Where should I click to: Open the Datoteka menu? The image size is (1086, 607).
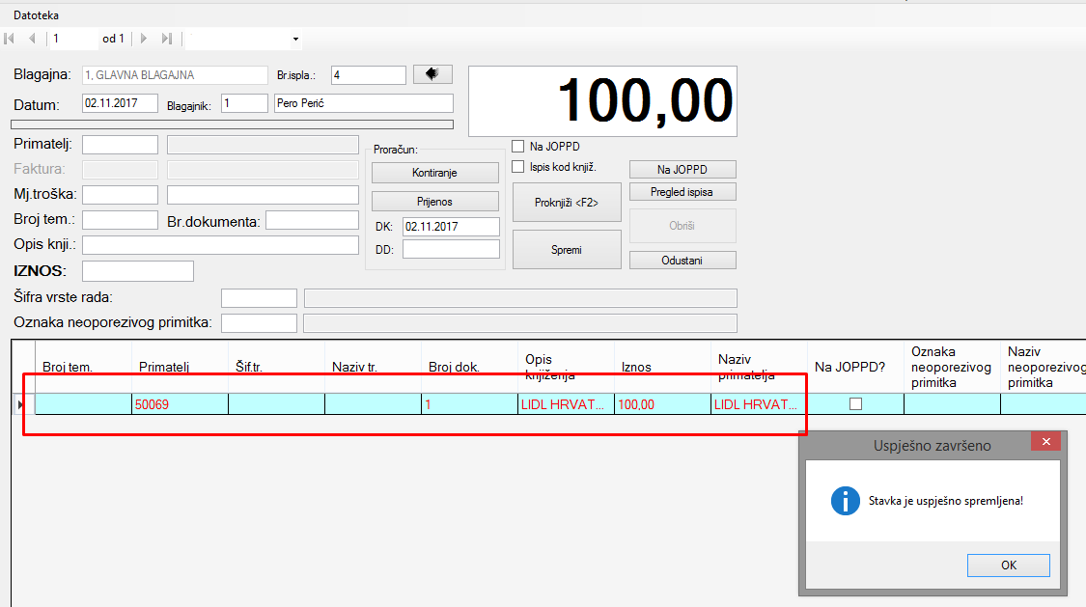(37, 15)
